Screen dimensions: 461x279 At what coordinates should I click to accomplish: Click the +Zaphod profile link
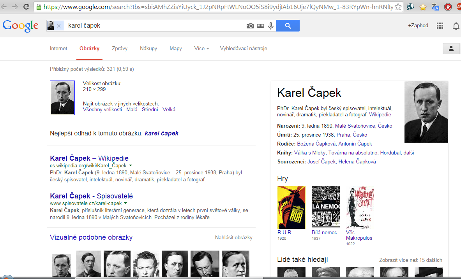(x=418, y=26)
